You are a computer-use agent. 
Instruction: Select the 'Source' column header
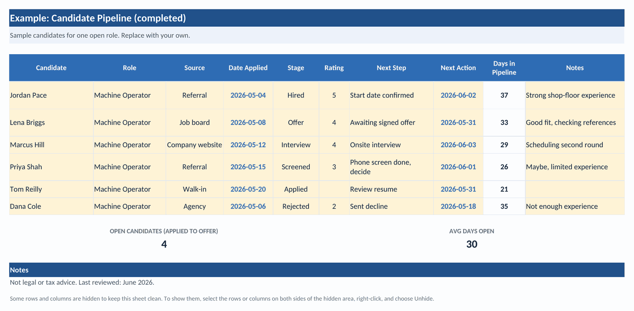point(194,68)
